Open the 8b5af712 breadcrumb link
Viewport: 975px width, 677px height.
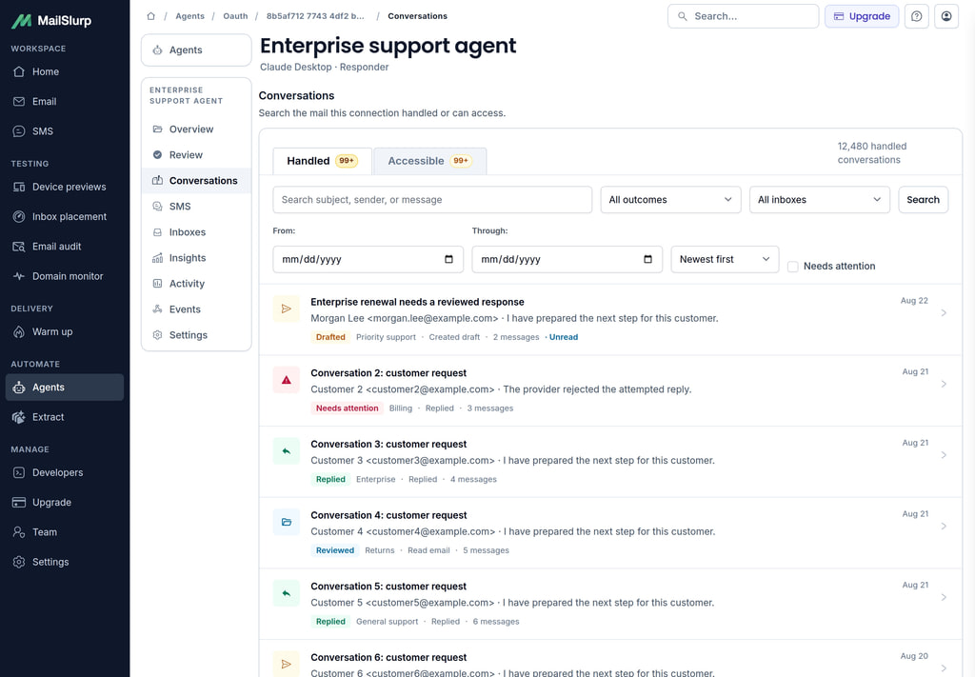tap(315, 16)
